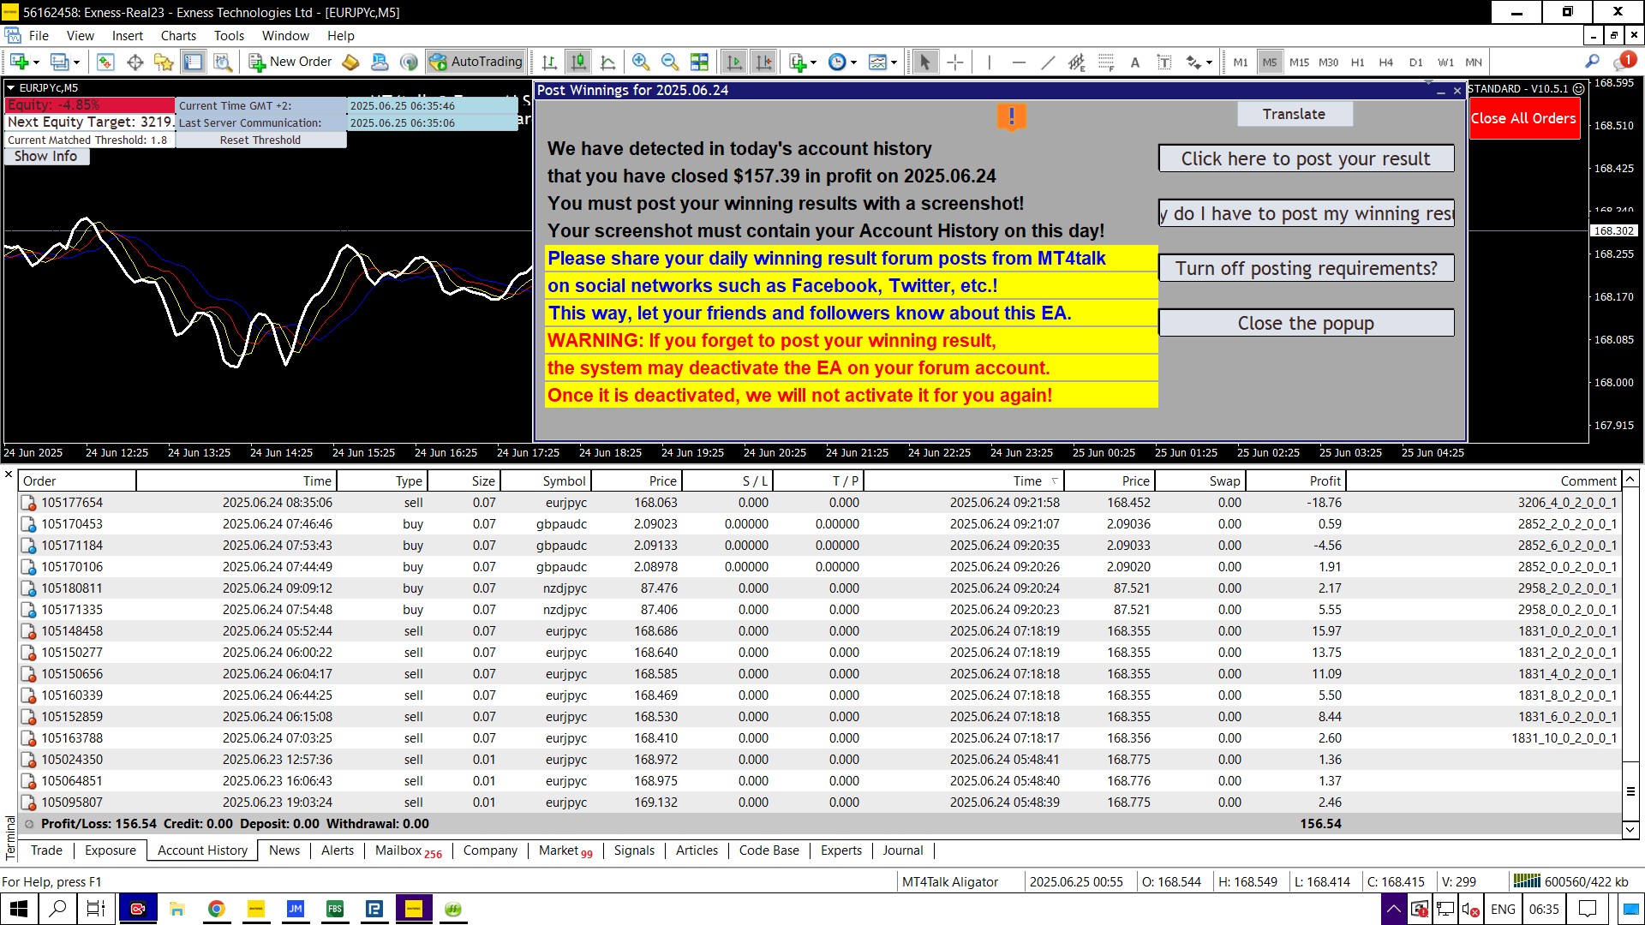1645x925 pixels.
Task: Click the Tile Windows icon
Action: pyautogui.click(x=700, y=62)
